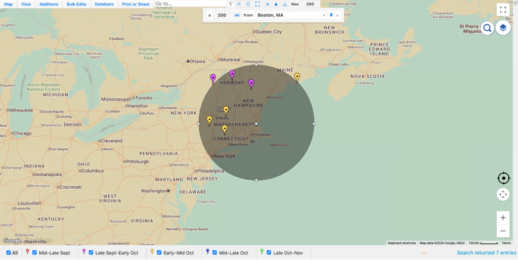Open the Additions menu
This screenshot has height=260, width=518.
click(49, 4)
